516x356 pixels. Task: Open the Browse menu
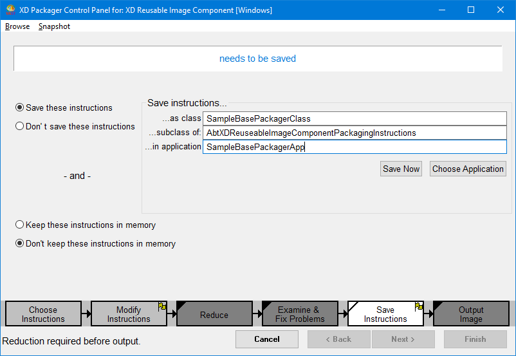(17, 26)
